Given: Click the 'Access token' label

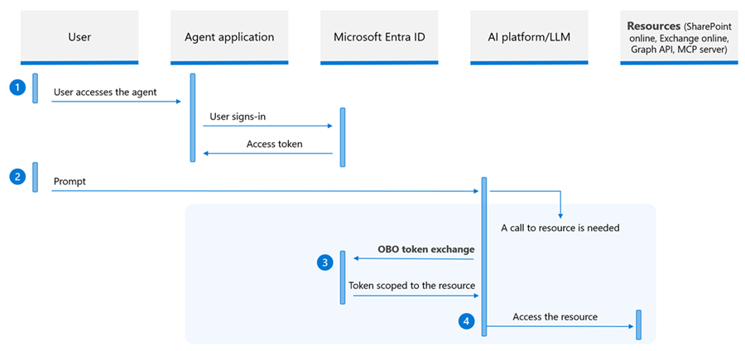Looking at the screenshot, I should point(274,144).
